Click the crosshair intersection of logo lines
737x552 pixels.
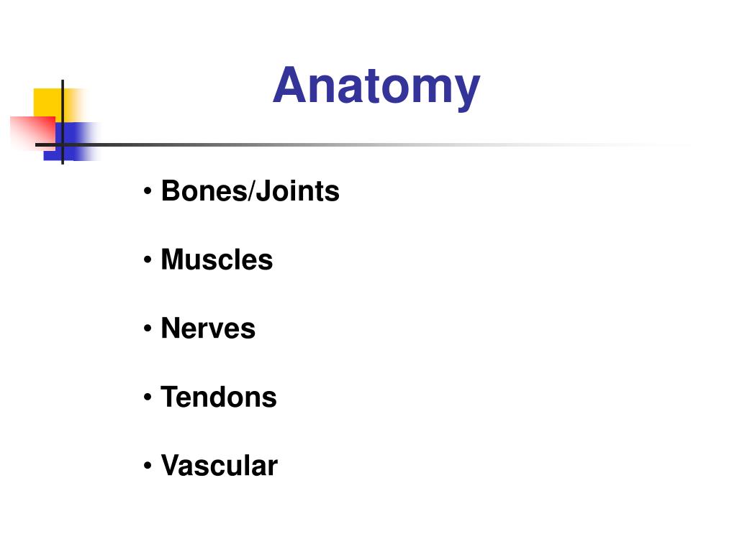pos(63,144)
